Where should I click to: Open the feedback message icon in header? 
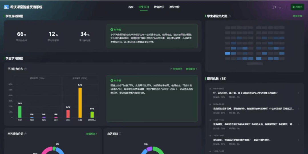[274, 7]
